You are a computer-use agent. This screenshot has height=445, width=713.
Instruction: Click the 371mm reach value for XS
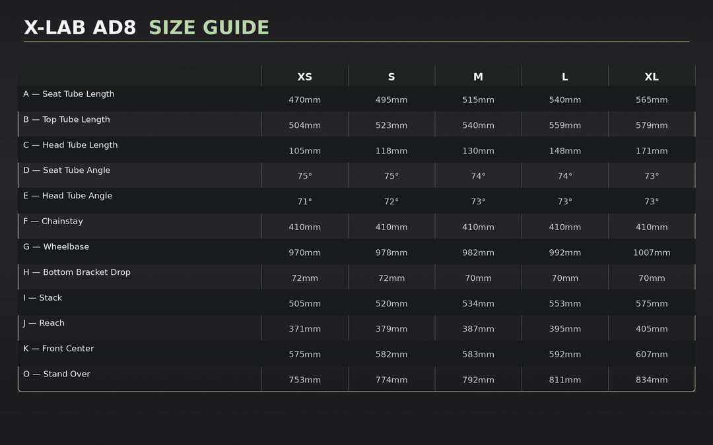(304, 329)
